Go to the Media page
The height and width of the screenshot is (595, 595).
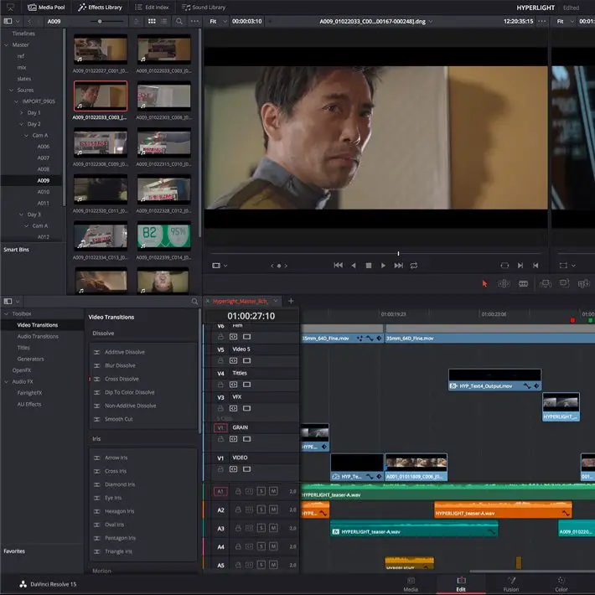coord(411,584)
